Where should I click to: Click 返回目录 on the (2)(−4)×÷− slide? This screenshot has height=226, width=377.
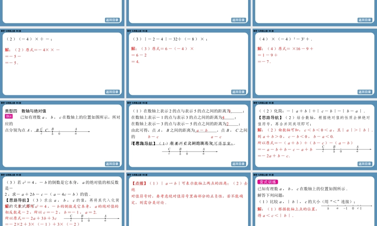112,92
